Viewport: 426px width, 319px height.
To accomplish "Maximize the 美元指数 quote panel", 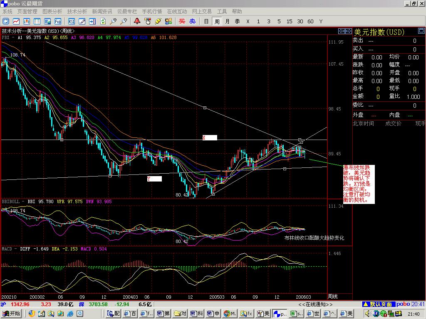I will pyautogui.click(x=421, y=31).
